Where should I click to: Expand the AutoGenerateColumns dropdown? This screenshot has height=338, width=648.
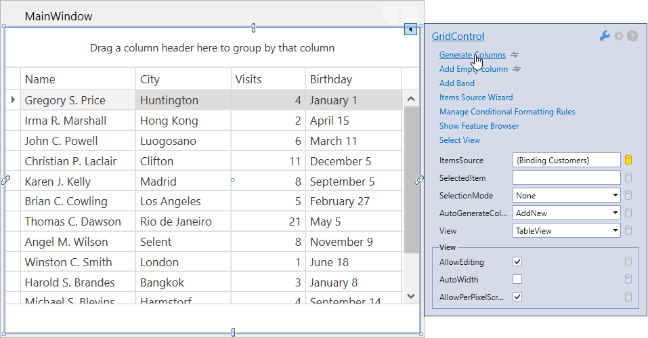click(x=615, y=213)
